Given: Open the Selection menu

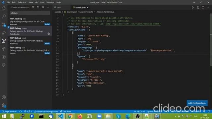Looking at the screenshot, I should (22, 2).
